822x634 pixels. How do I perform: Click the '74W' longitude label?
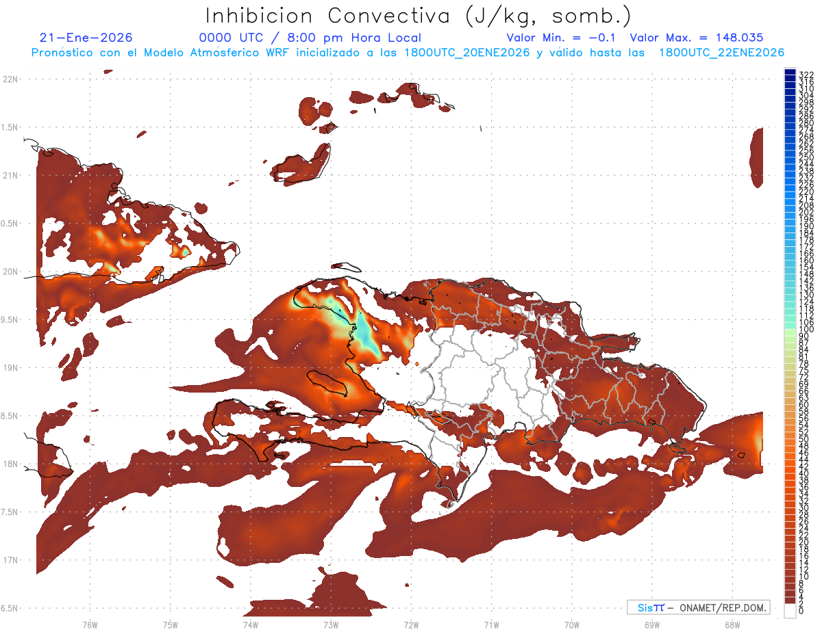coord(250,625)
